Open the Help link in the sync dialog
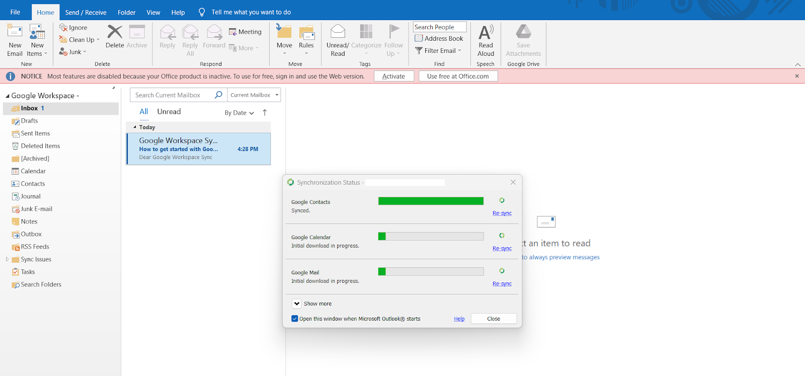This screenshot has height=376, width=805. [x=459, y=319]
